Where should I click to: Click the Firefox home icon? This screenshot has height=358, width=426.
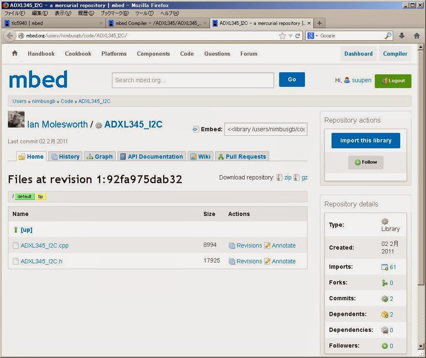(x=416, y=36)
